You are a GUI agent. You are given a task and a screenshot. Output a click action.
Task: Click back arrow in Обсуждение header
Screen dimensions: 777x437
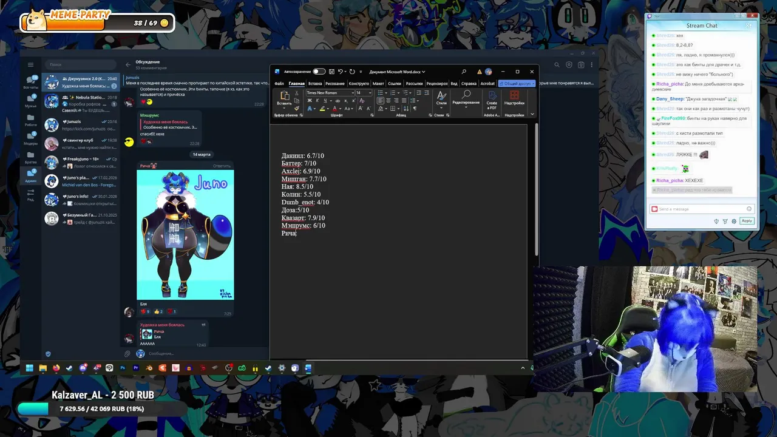[x=128, y=64]
